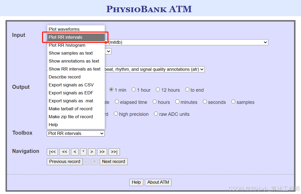Step forward with the > button
Image resolution: width=301 pixels, height=194 pixels.
tap(92, 152)
